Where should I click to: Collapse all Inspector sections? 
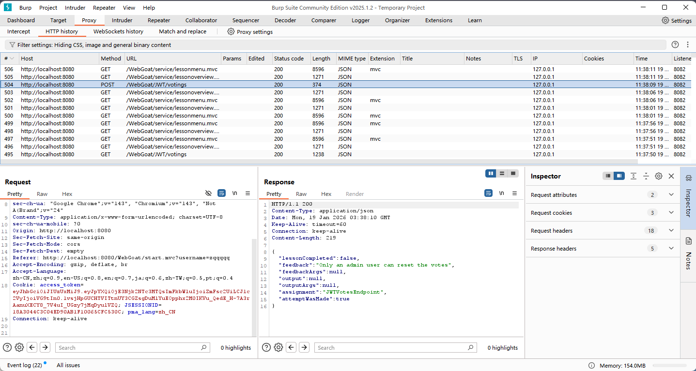click(x=646, y=176)
